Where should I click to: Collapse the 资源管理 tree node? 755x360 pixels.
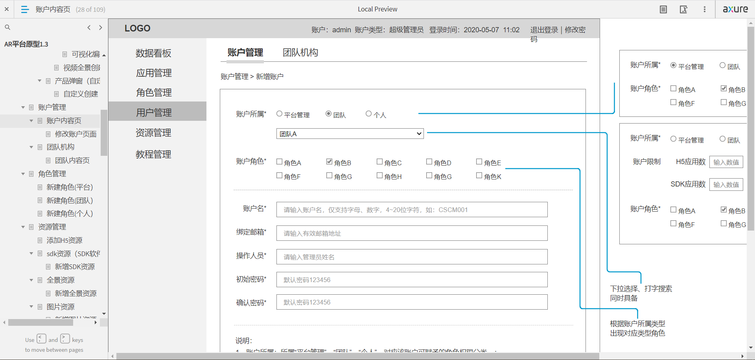point(23,227)
